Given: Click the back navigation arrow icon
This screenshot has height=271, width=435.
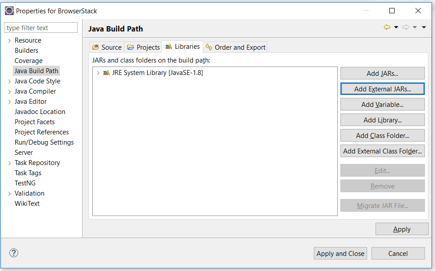Looking at the screenshot, I should tap(387, 27).
